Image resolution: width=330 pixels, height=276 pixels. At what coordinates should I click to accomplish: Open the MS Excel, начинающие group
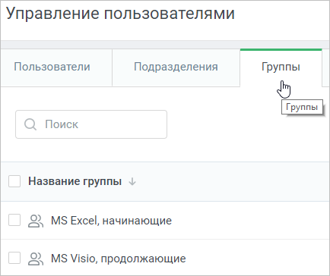tap(111, 221)
